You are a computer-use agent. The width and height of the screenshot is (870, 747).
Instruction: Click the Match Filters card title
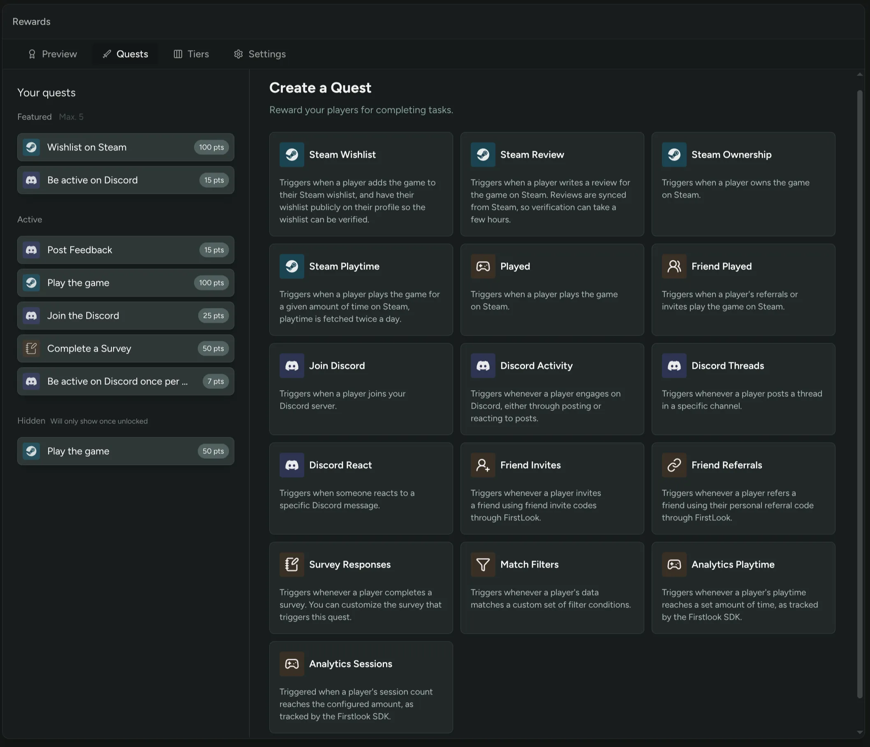[x=529, y=565]
